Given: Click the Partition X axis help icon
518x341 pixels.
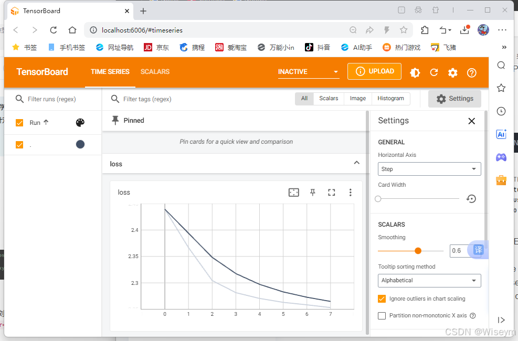Looking at the screenshot, I should click(473, 316).
